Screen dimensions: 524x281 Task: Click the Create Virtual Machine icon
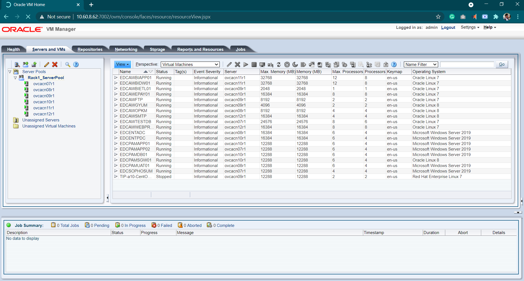coord(34,65)
